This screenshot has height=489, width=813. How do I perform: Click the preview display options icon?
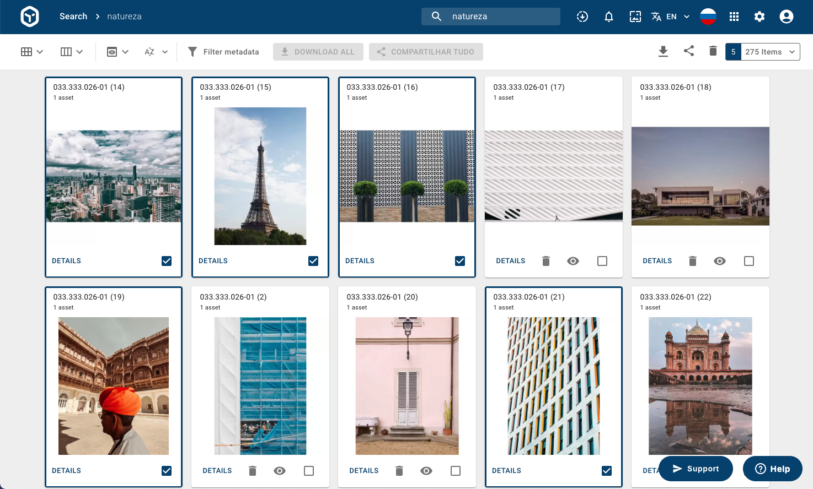[112, 52]
